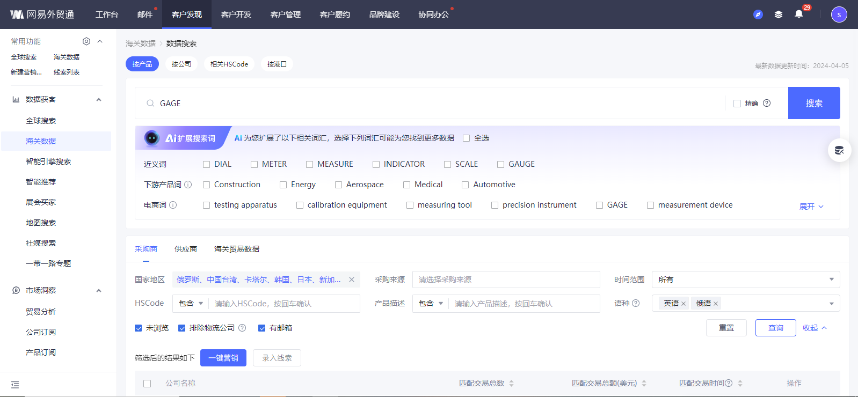Open the 邮件 top menu
The image size is (858, 397).
pos(145,14)
